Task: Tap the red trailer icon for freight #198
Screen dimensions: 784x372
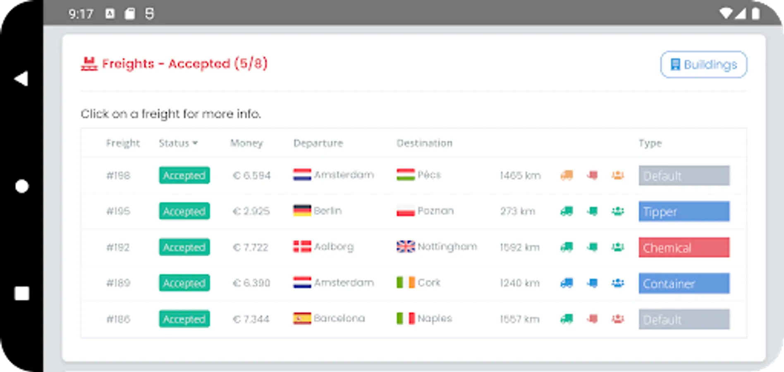Action: click(x=592, y=175)
